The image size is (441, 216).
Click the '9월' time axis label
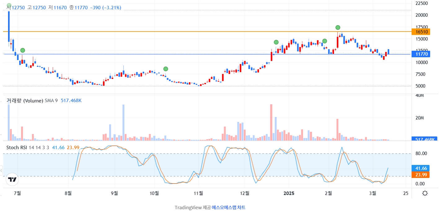114,193
